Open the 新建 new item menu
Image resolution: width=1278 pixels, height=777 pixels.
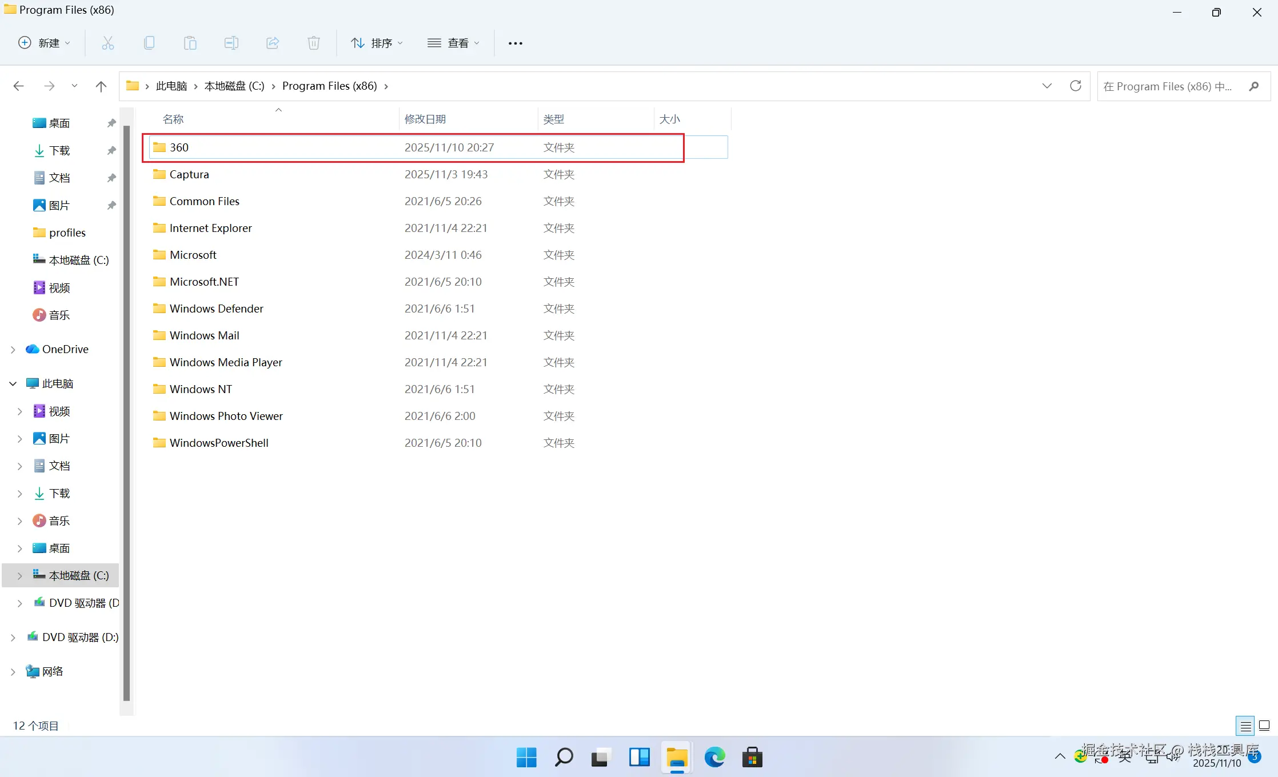pyautogui.click(x=45, y=43)
